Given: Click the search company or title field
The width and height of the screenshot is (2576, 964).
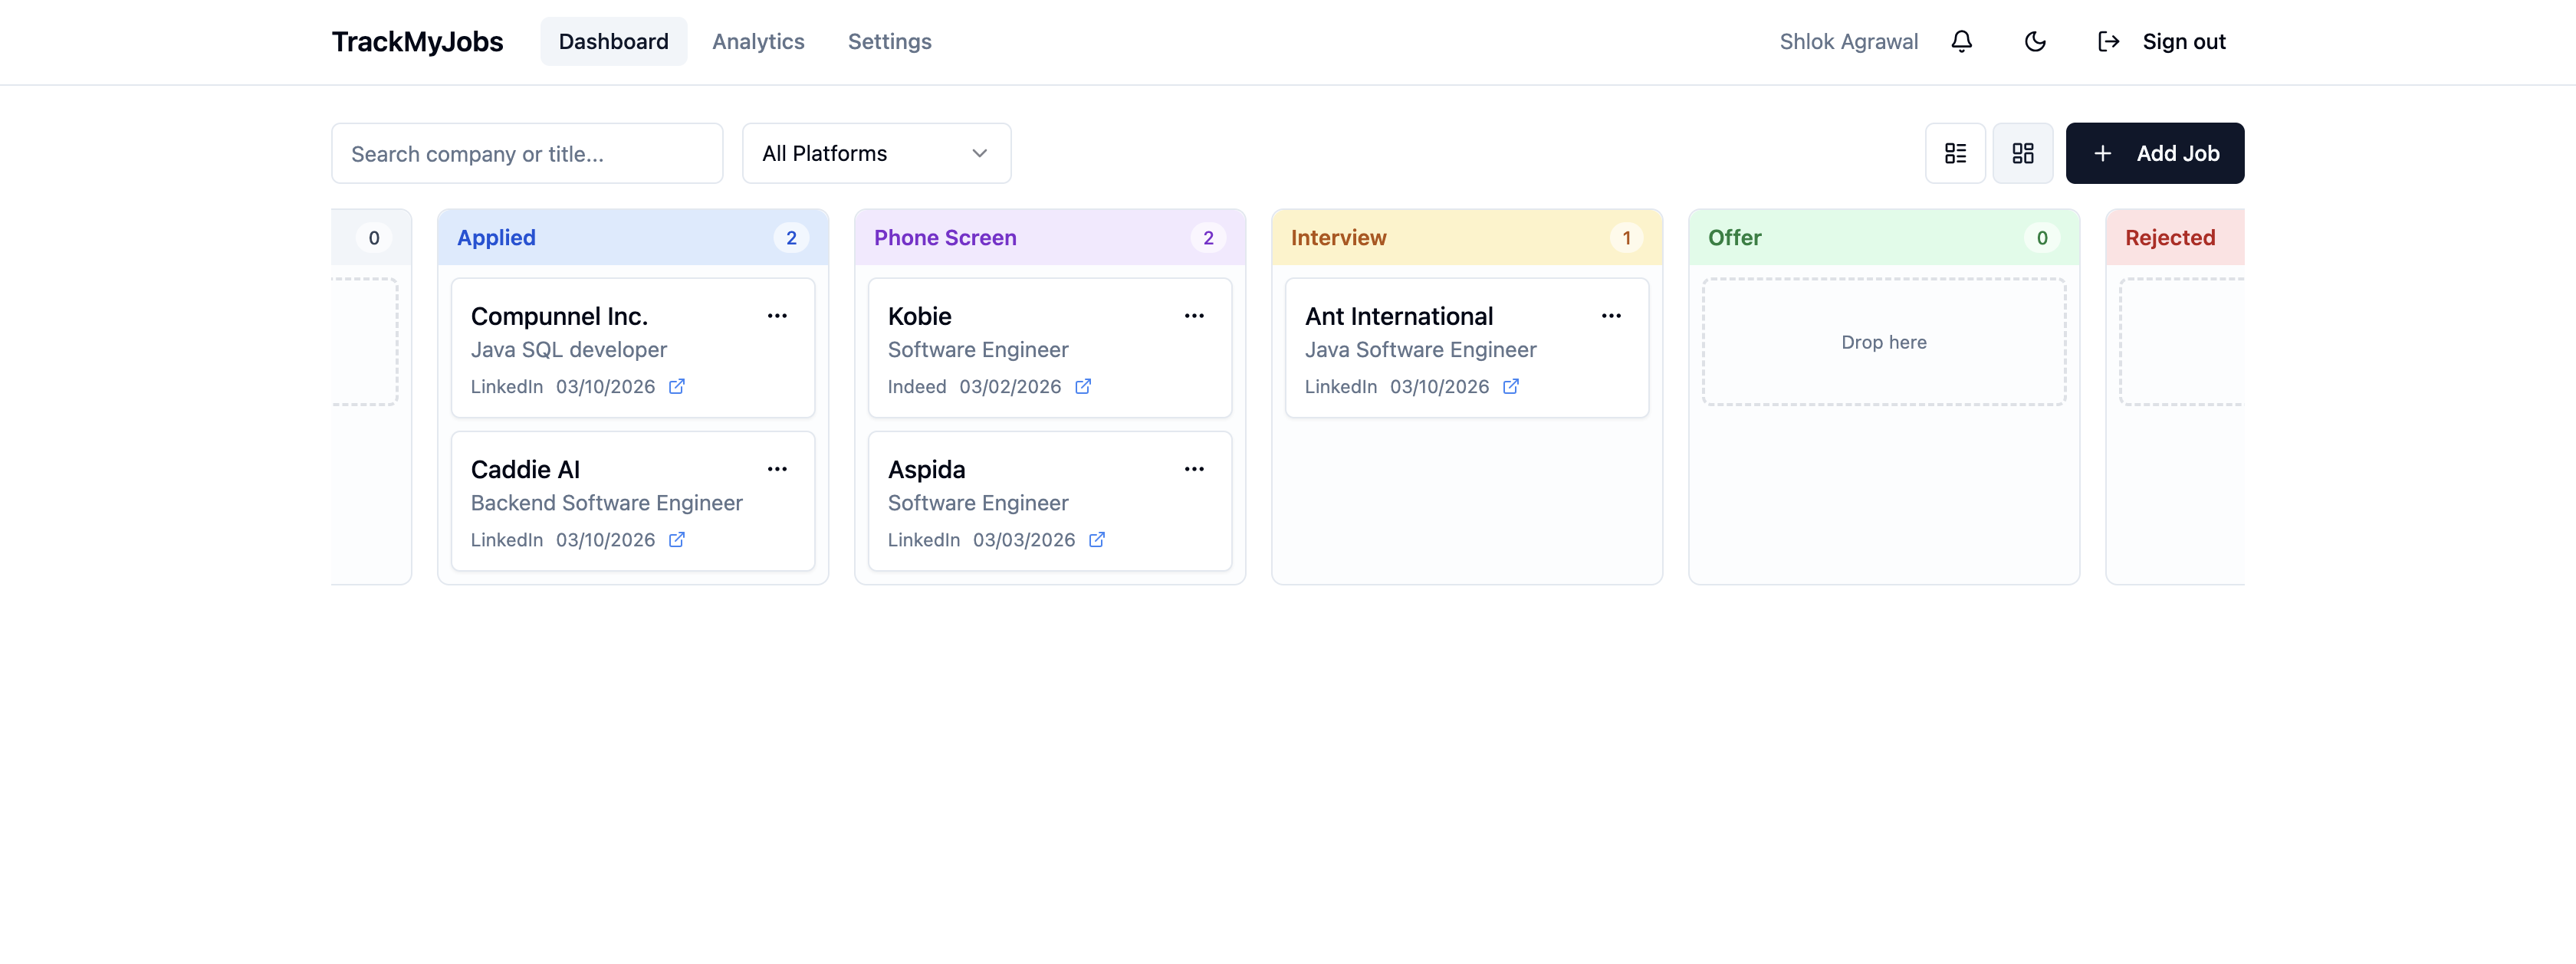Looking at the screenshot, I should (x=527, y=153).
